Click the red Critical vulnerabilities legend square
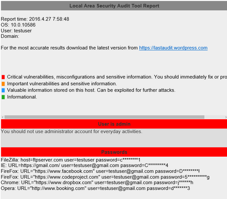This screenshot has width=227, height=199. (3, 77)
